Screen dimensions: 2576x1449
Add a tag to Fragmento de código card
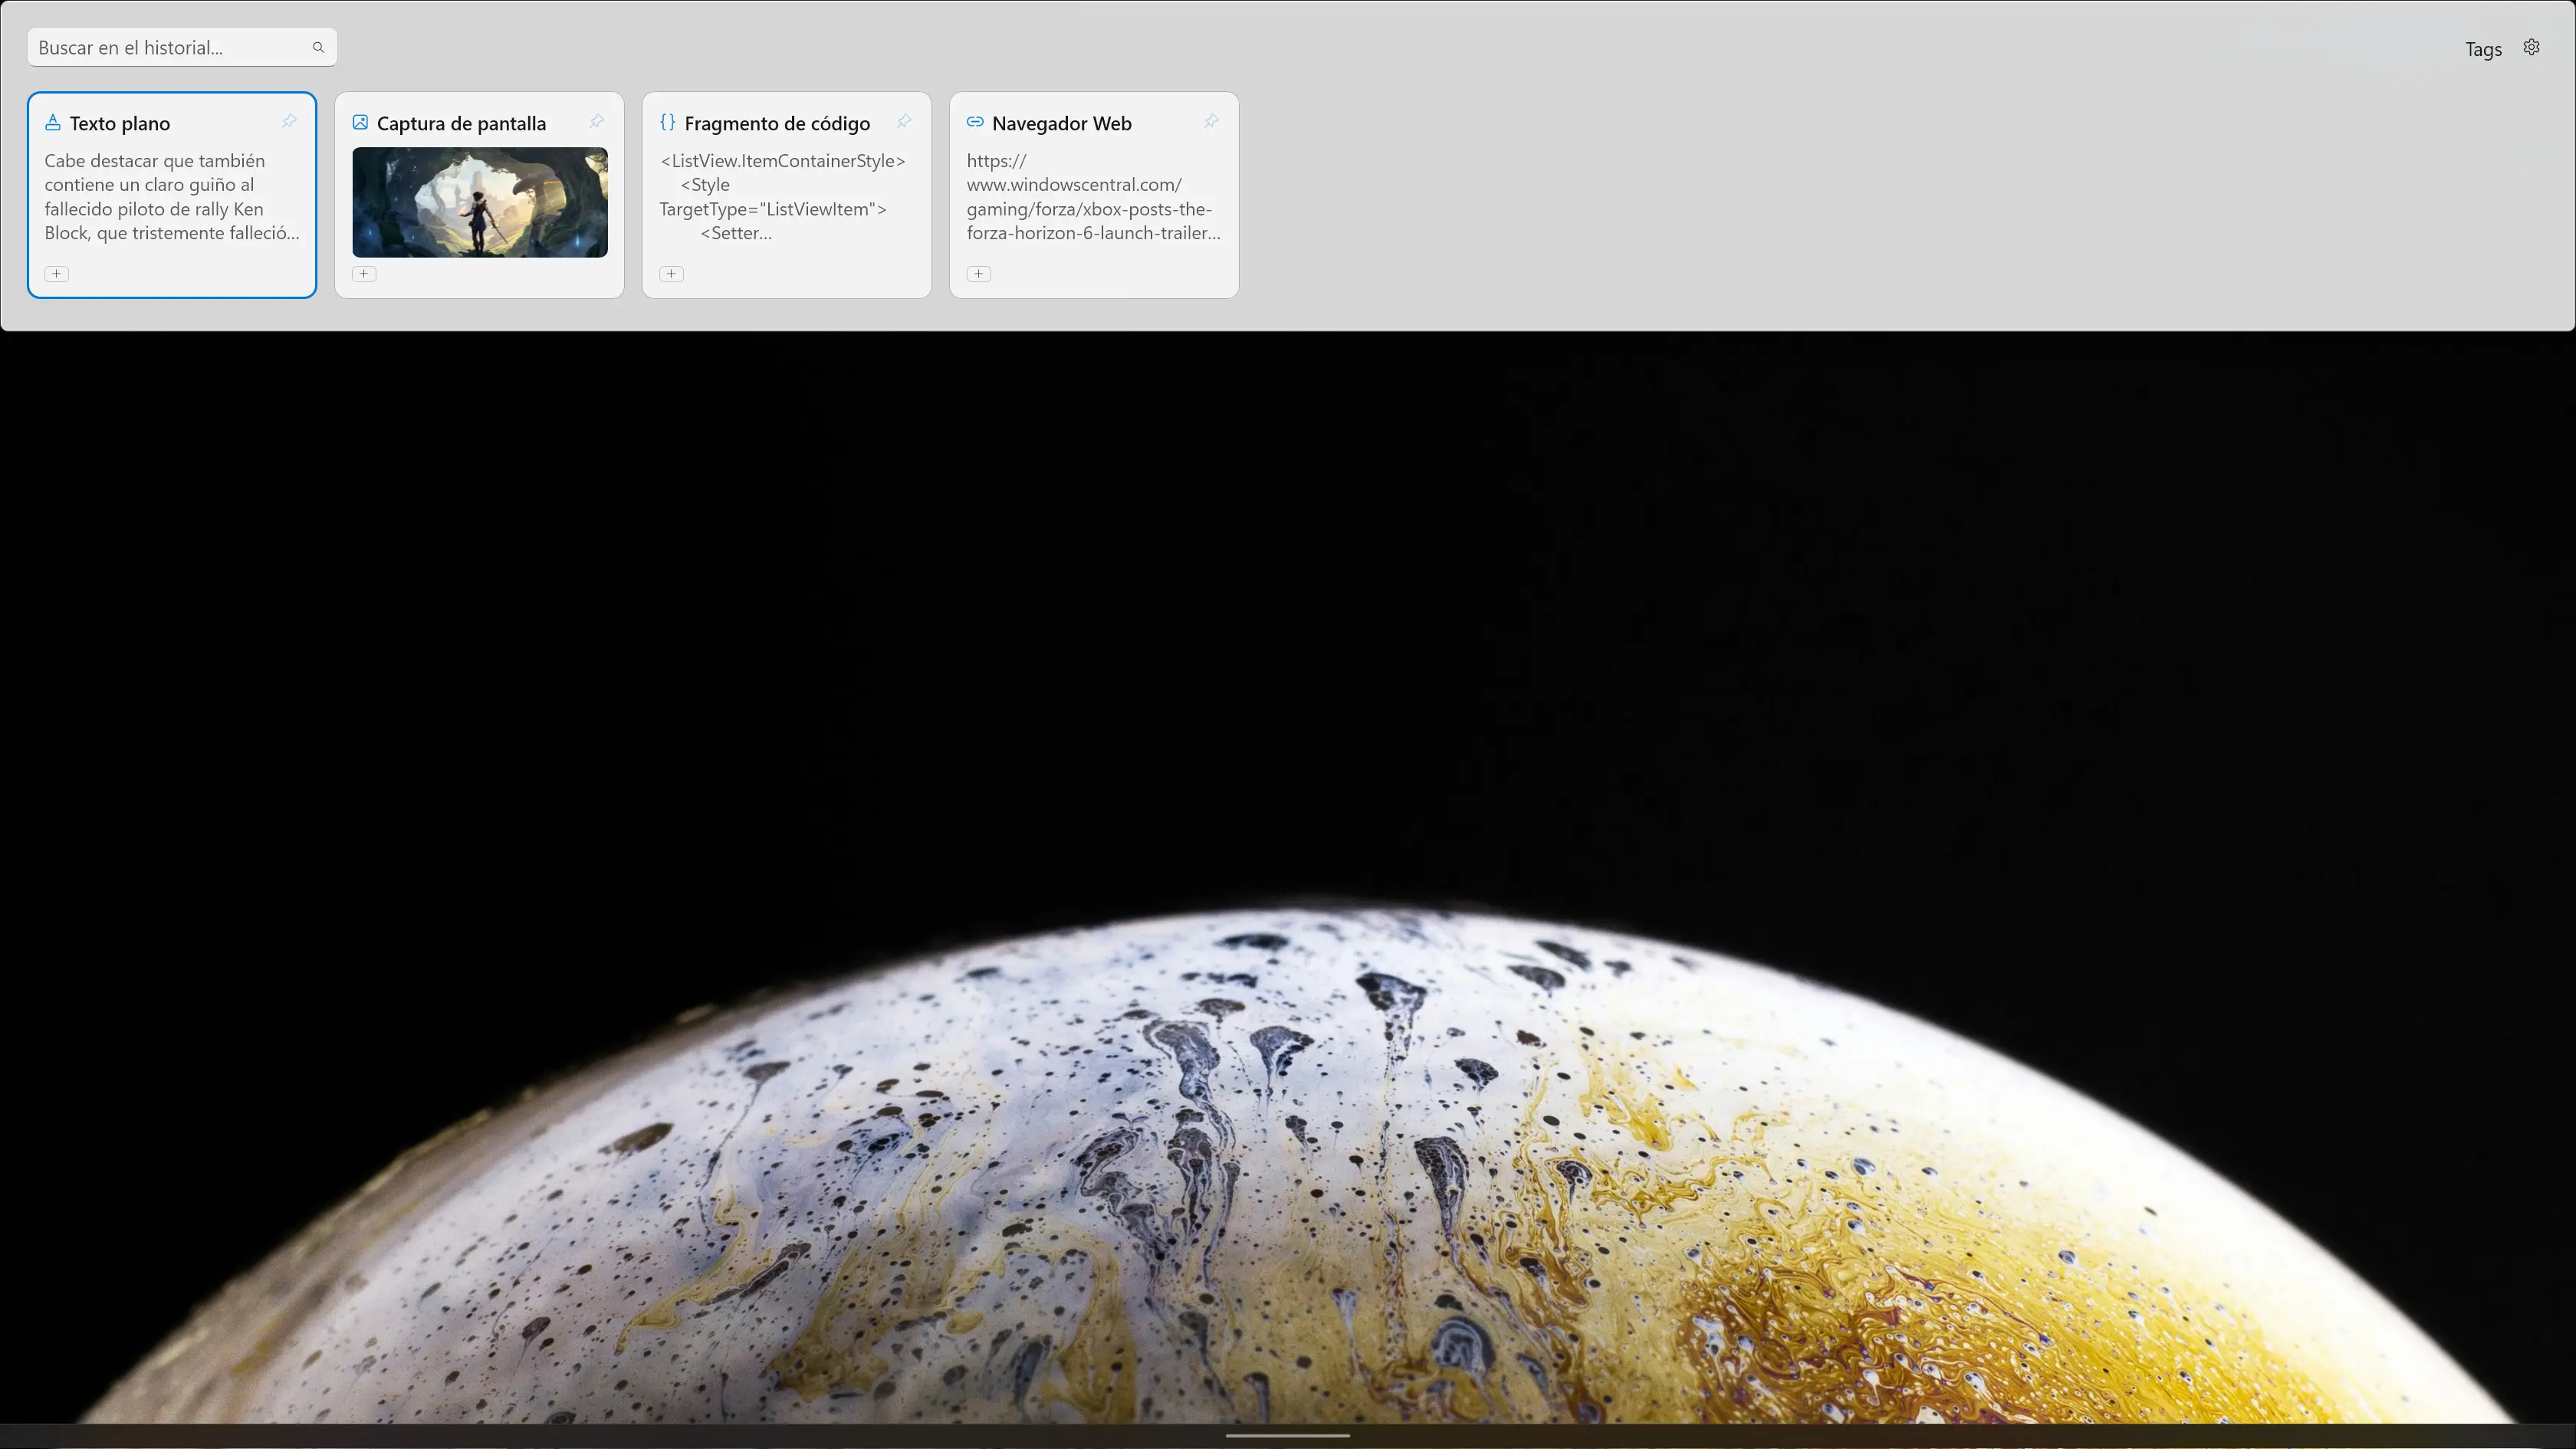point(671,274)
